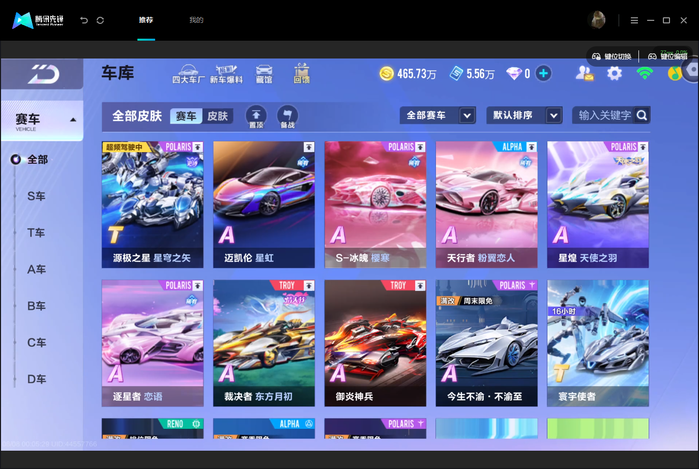Open the 新车爆料 new car news icon
This screenshot has height=469, width=699.
click(x=226, y=74)
